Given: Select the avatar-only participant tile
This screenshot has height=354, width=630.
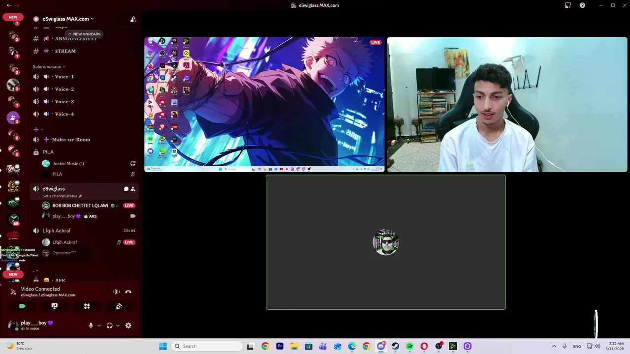Looking at the screenshot, I should 386,242.
